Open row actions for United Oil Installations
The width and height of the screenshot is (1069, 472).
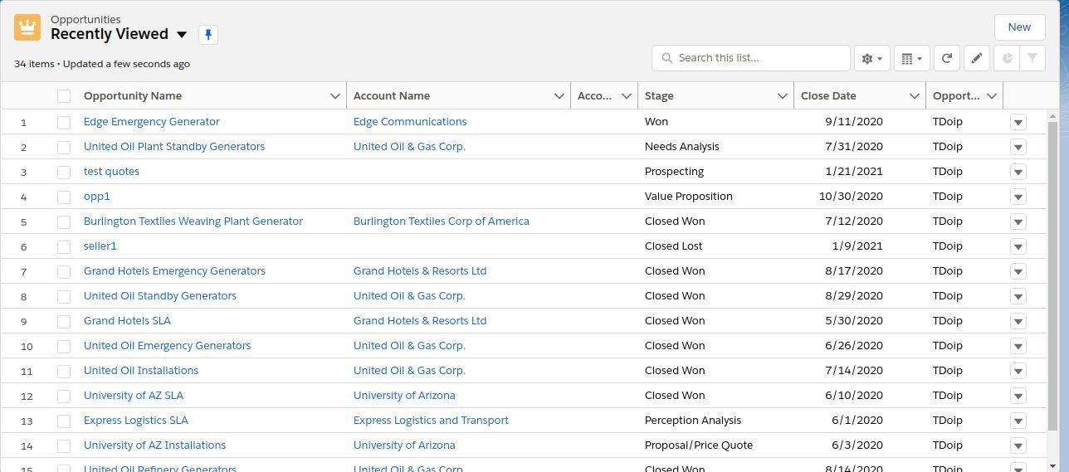pyautogui.click(x=1018, y=371)
